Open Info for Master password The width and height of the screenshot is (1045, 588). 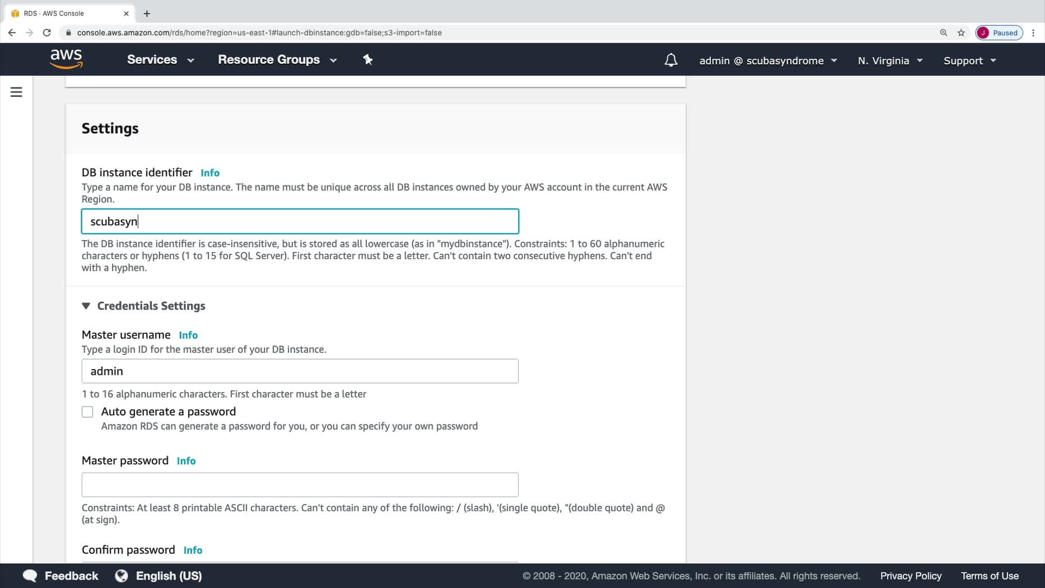point(186,461)
